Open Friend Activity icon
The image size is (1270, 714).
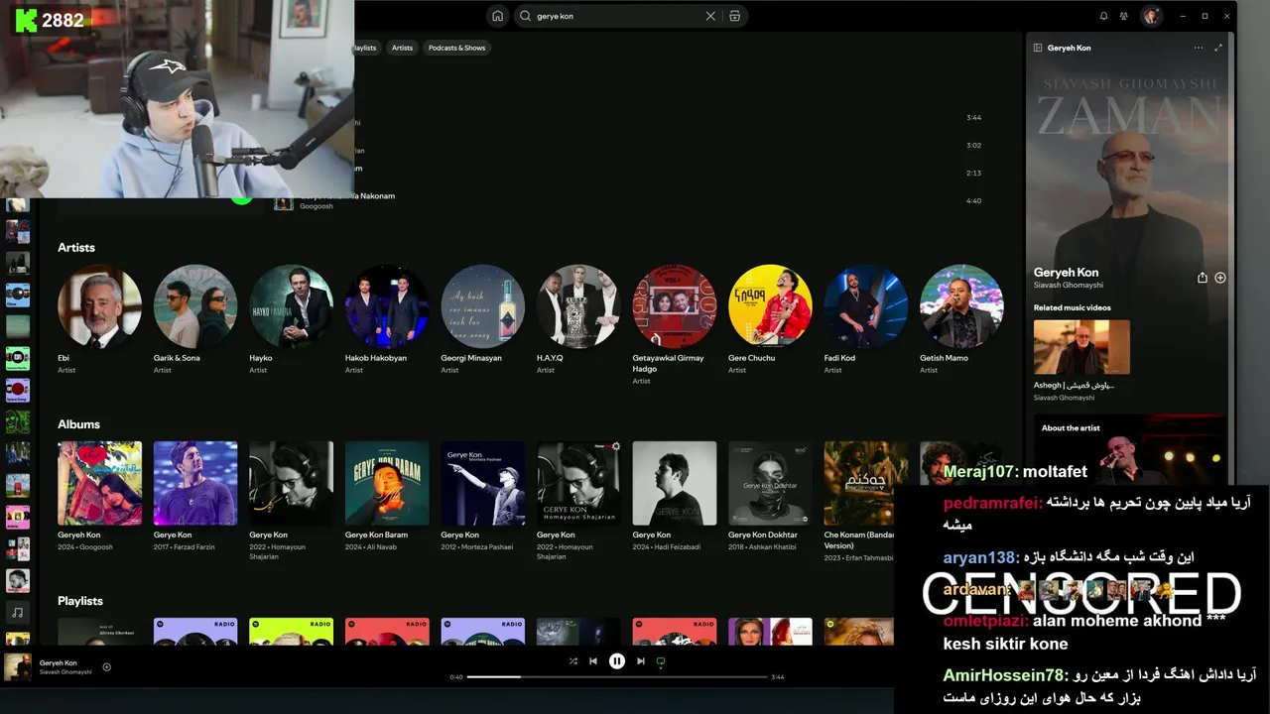tap(1124, 16)
